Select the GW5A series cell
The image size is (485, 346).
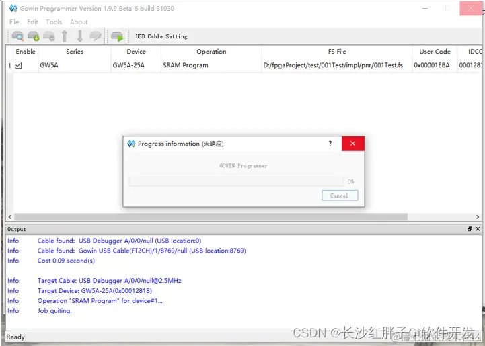[75, 65]
